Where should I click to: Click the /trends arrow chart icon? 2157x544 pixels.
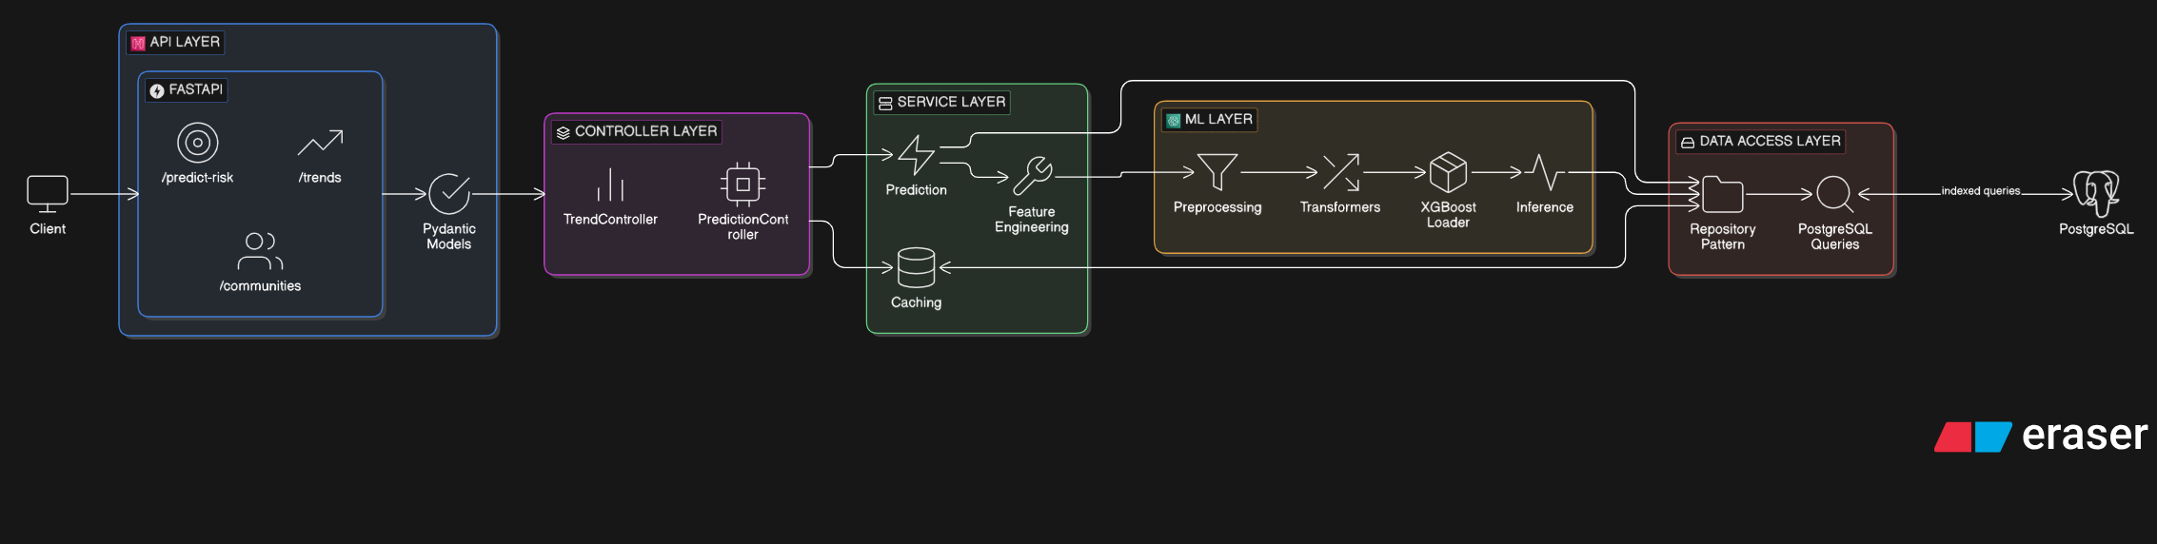320,144
